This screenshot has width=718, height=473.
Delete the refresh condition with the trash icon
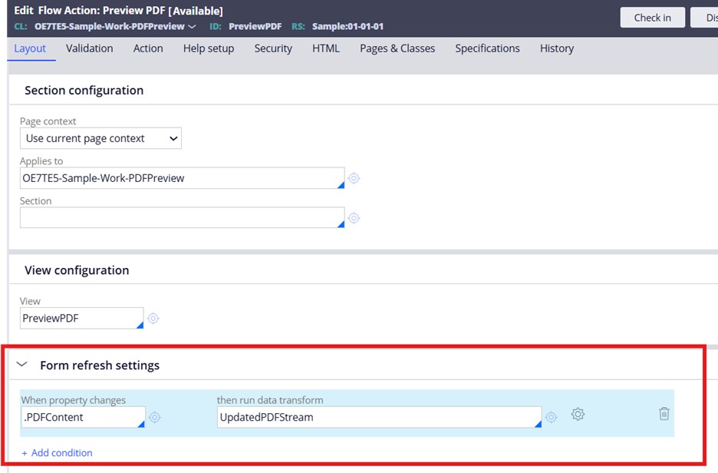pos(664,414)
